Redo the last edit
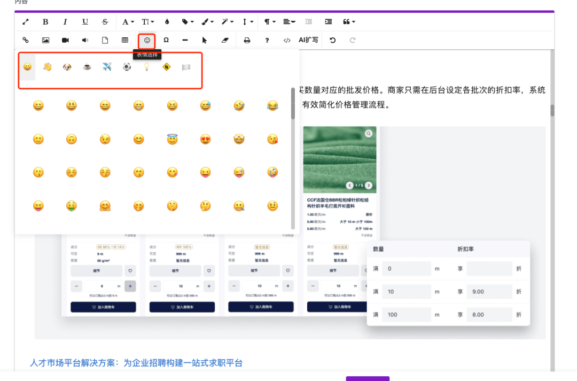Viewport: 577px width, 381px height. pyautogui.click(x=353, y=40)
